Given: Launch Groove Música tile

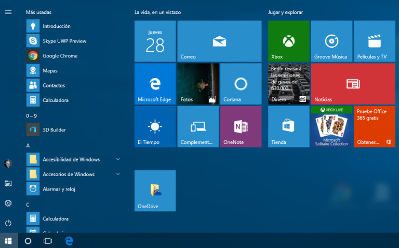Looking at the screenshot, I should coord(331,41).
